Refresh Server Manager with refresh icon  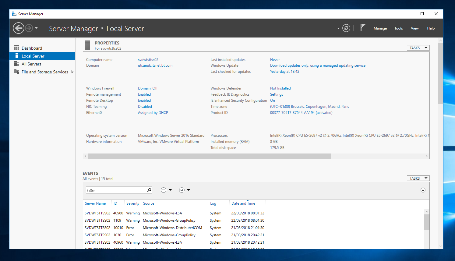point(346,28)
